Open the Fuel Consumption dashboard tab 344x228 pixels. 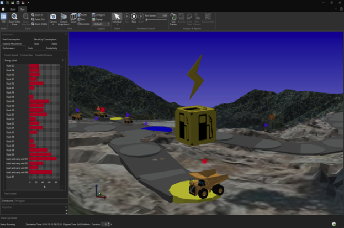click(10, 40)
